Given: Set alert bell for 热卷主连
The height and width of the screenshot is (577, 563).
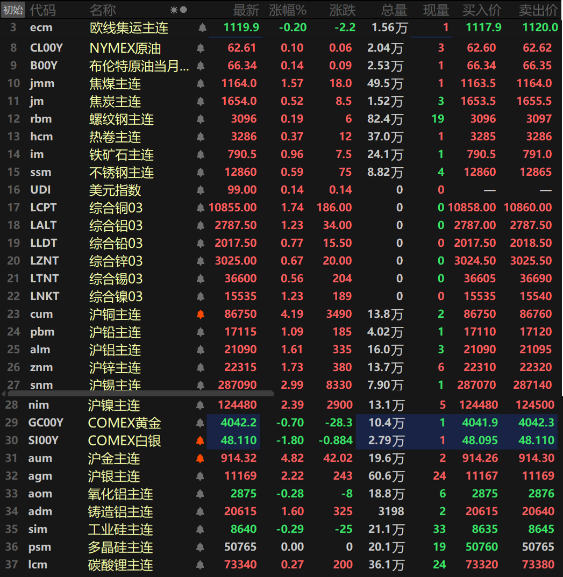Looking at the screenshot, I should coord(201,137).
